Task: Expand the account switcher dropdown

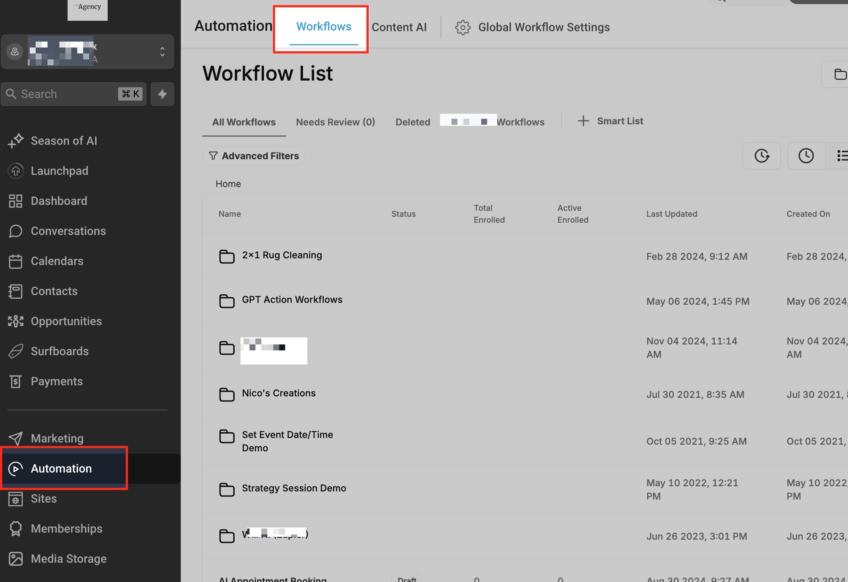Action: click(162, 52)
